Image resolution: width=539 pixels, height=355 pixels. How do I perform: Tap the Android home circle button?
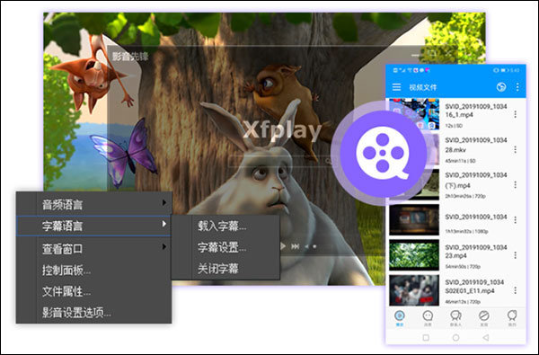(x=455, y=337)
